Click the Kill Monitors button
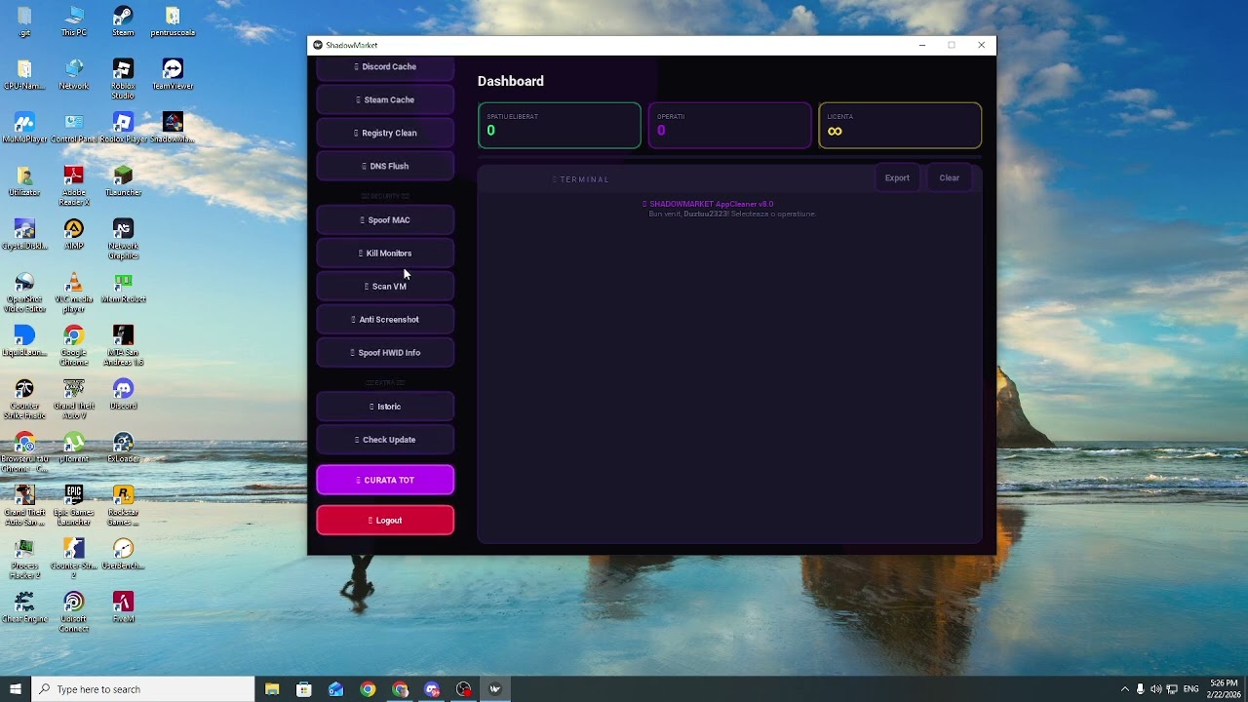Viewport: 1248px width, 702px height. [x=385, y=253]
